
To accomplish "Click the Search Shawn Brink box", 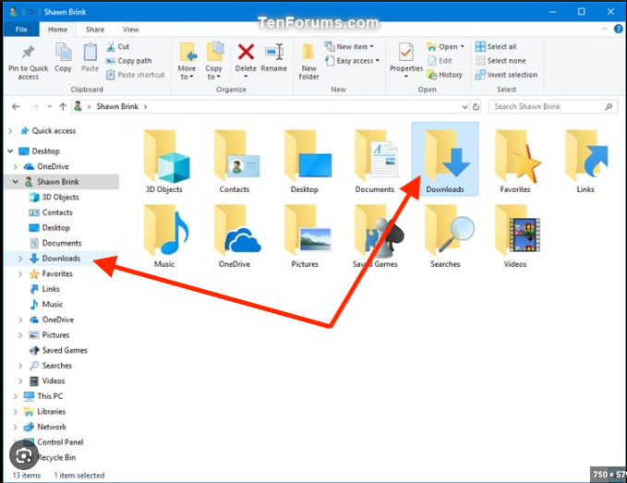I will click(553, 107).
